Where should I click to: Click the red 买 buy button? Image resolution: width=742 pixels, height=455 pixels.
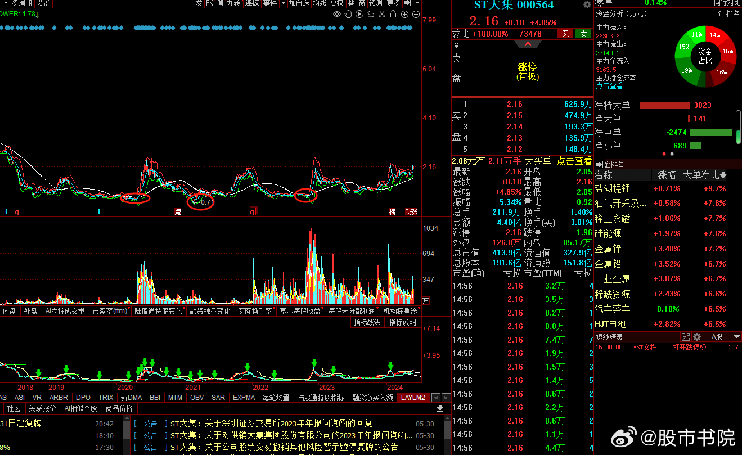click(x=565, y=34)
